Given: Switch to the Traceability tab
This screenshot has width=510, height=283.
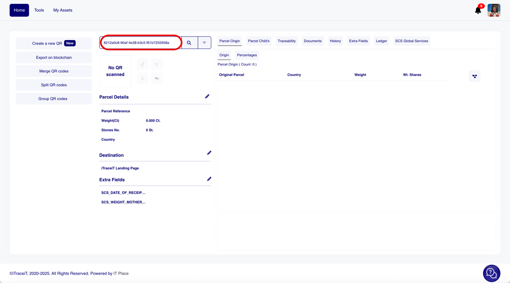Looking at the screenshot, I should click(286, 41).
